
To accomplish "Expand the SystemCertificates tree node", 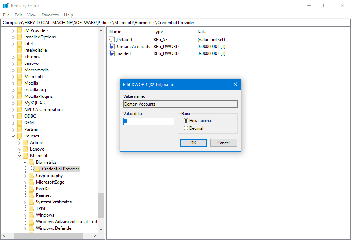I will (25, 202).
